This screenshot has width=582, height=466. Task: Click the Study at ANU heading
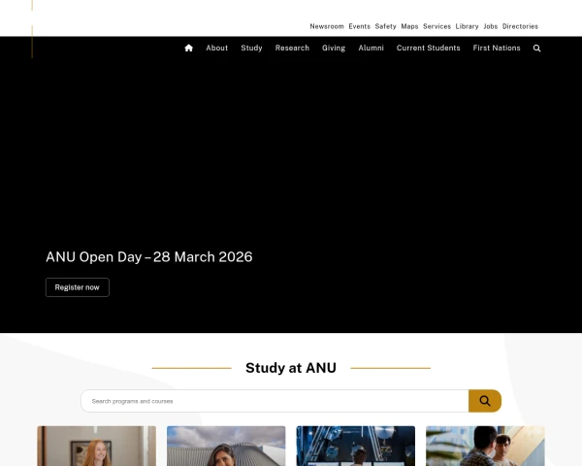[291, 368]
